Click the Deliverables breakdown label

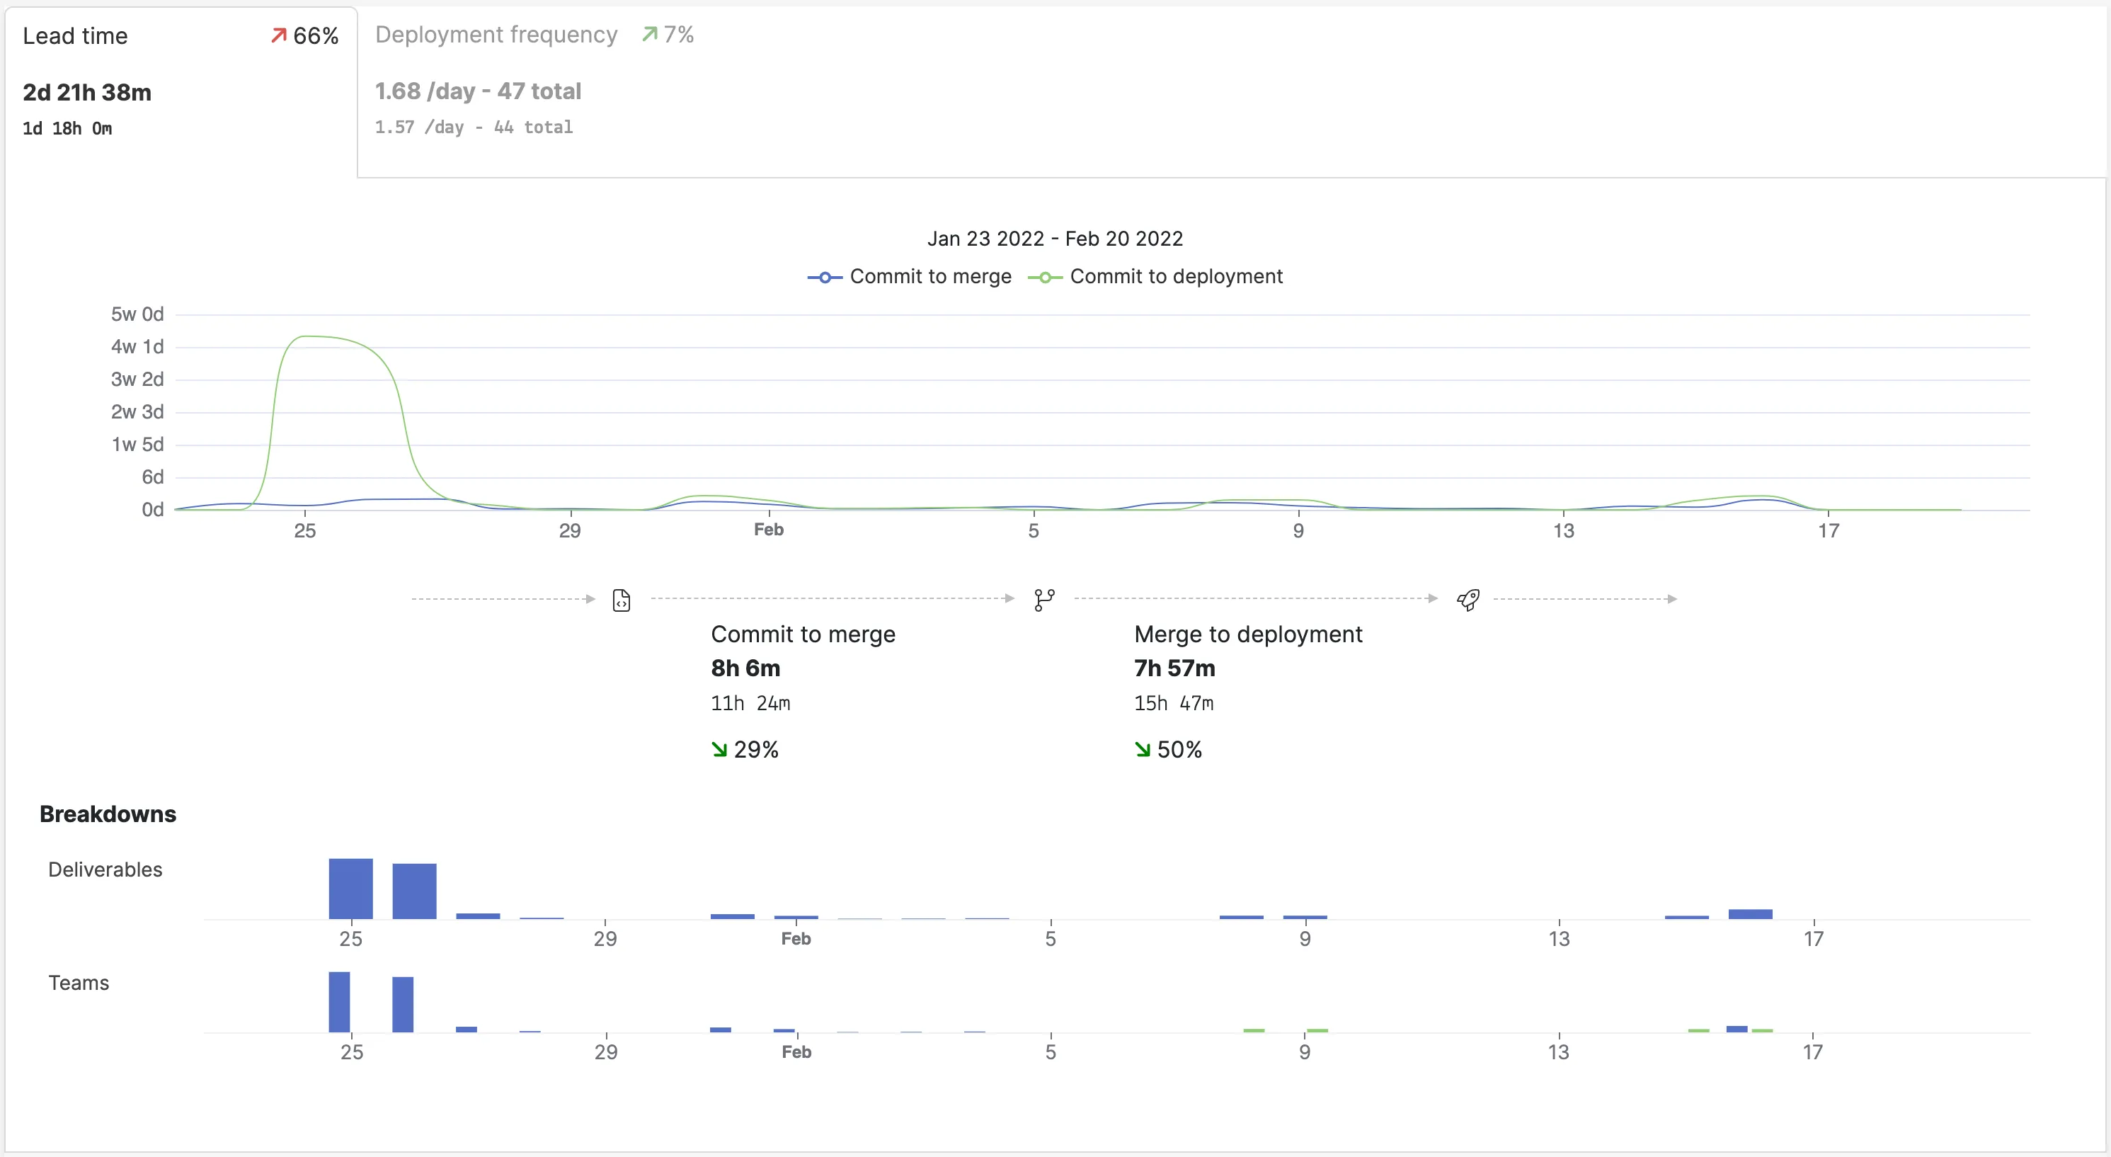105,870
